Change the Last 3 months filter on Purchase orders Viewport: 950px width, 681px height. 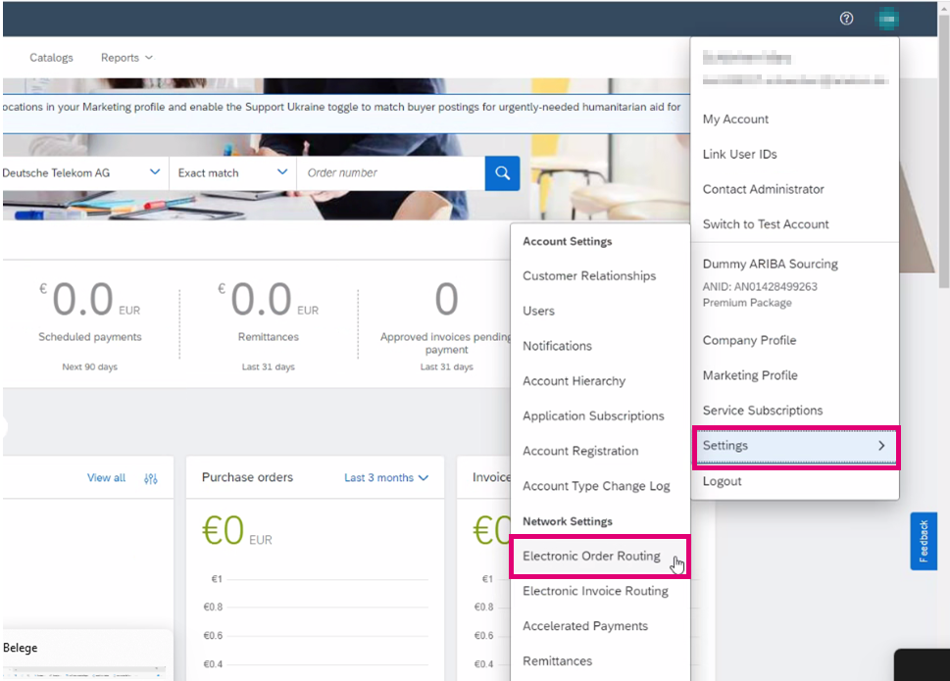point(385,477)
